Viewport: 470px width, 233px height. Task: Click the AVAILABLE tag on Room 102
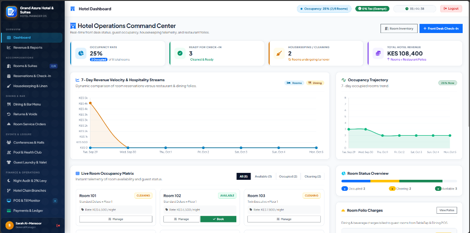click(x=227, y=195)
